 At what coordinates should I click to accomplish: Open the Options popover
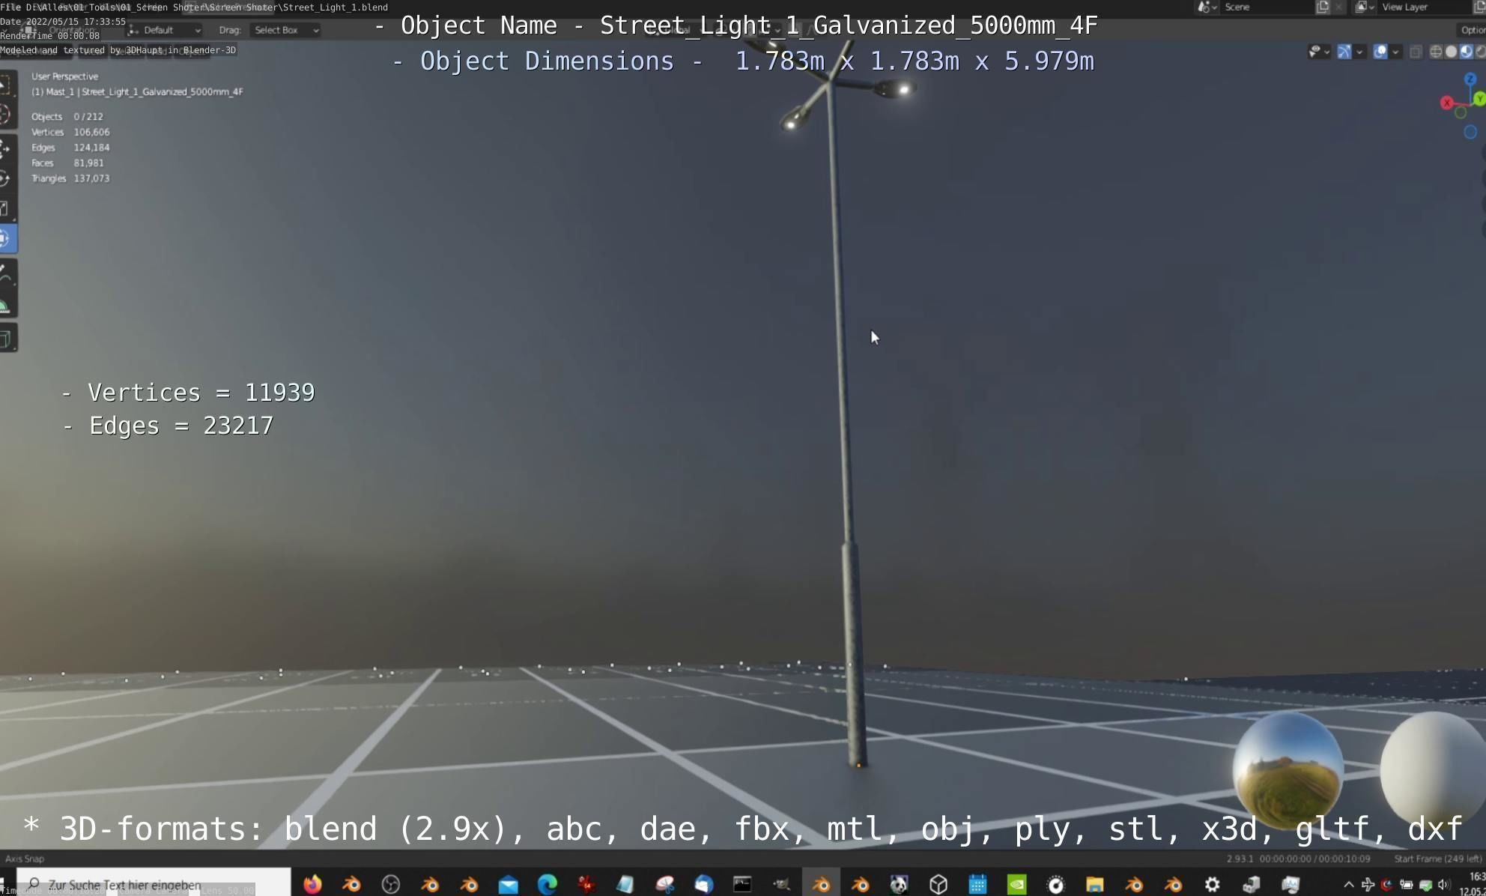[x=1471, y=30]
